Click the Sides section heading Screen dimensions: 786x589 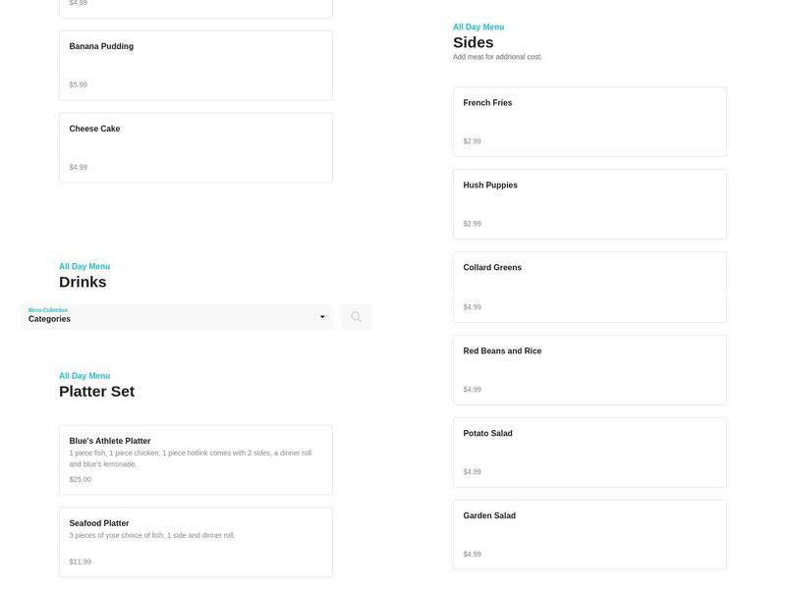click(x=473, y=43)
